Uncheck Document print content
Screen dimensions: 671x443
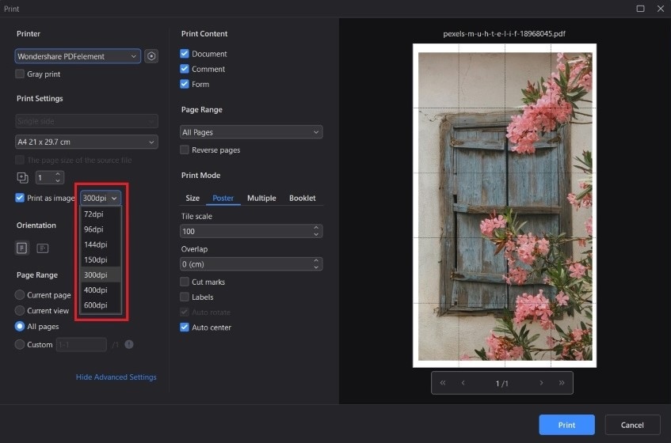[x=185, y=54]
